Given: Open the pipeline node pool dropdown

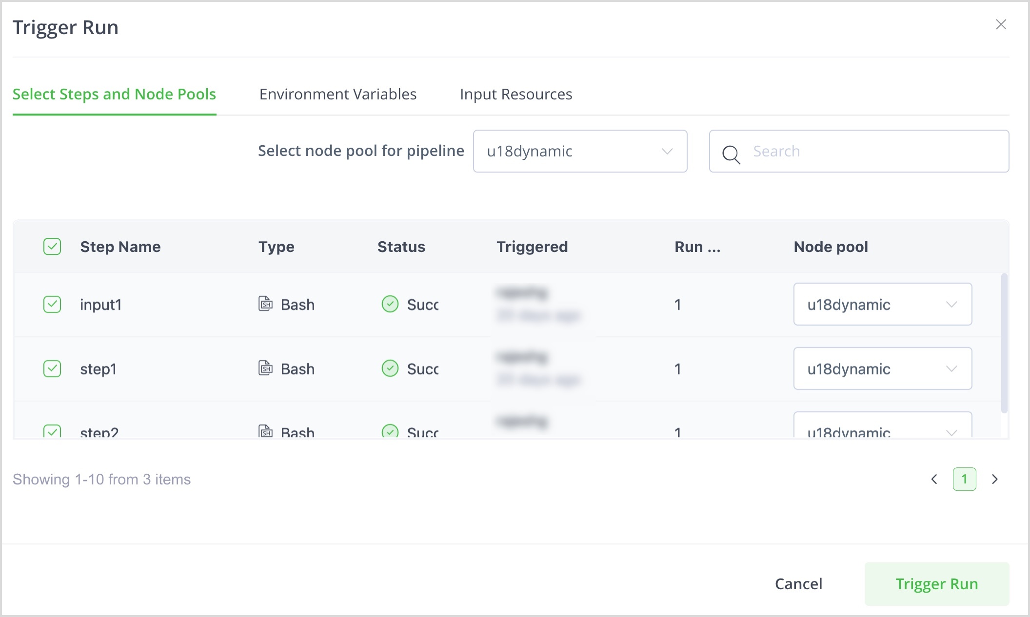Looking at the screenshot, I should pos(580,151).
